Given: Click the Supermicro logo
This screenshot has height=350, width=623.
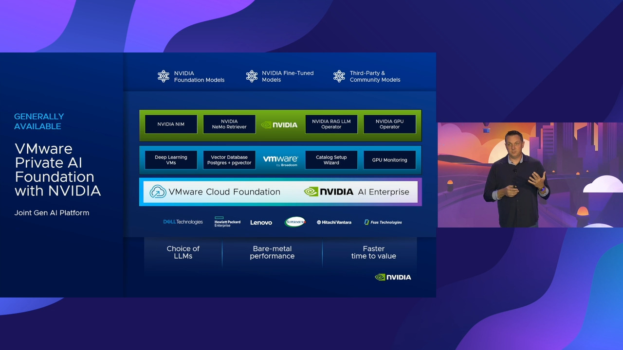Looking at the screenshot, I should (x=295, y=222).
